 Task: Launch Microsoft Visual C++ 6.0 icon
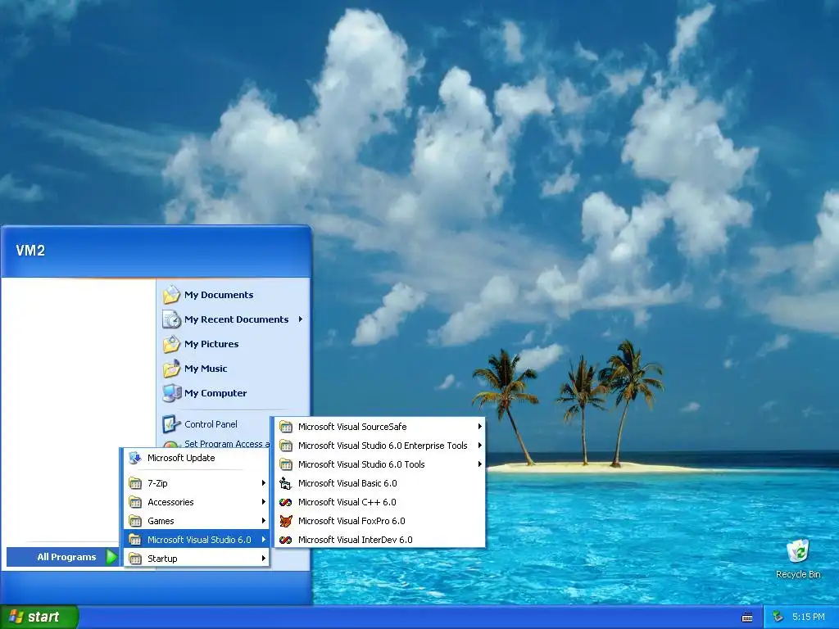pyautogui.click(x=286, y=502)
